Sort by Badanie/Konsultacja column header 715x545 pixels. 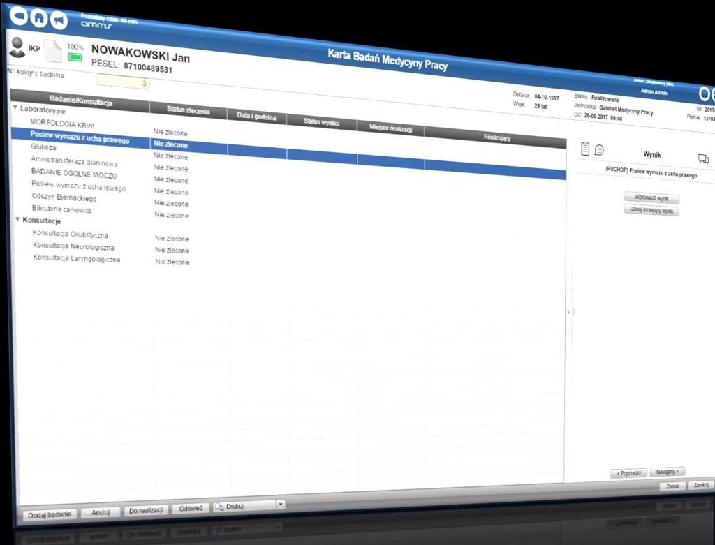80,100
